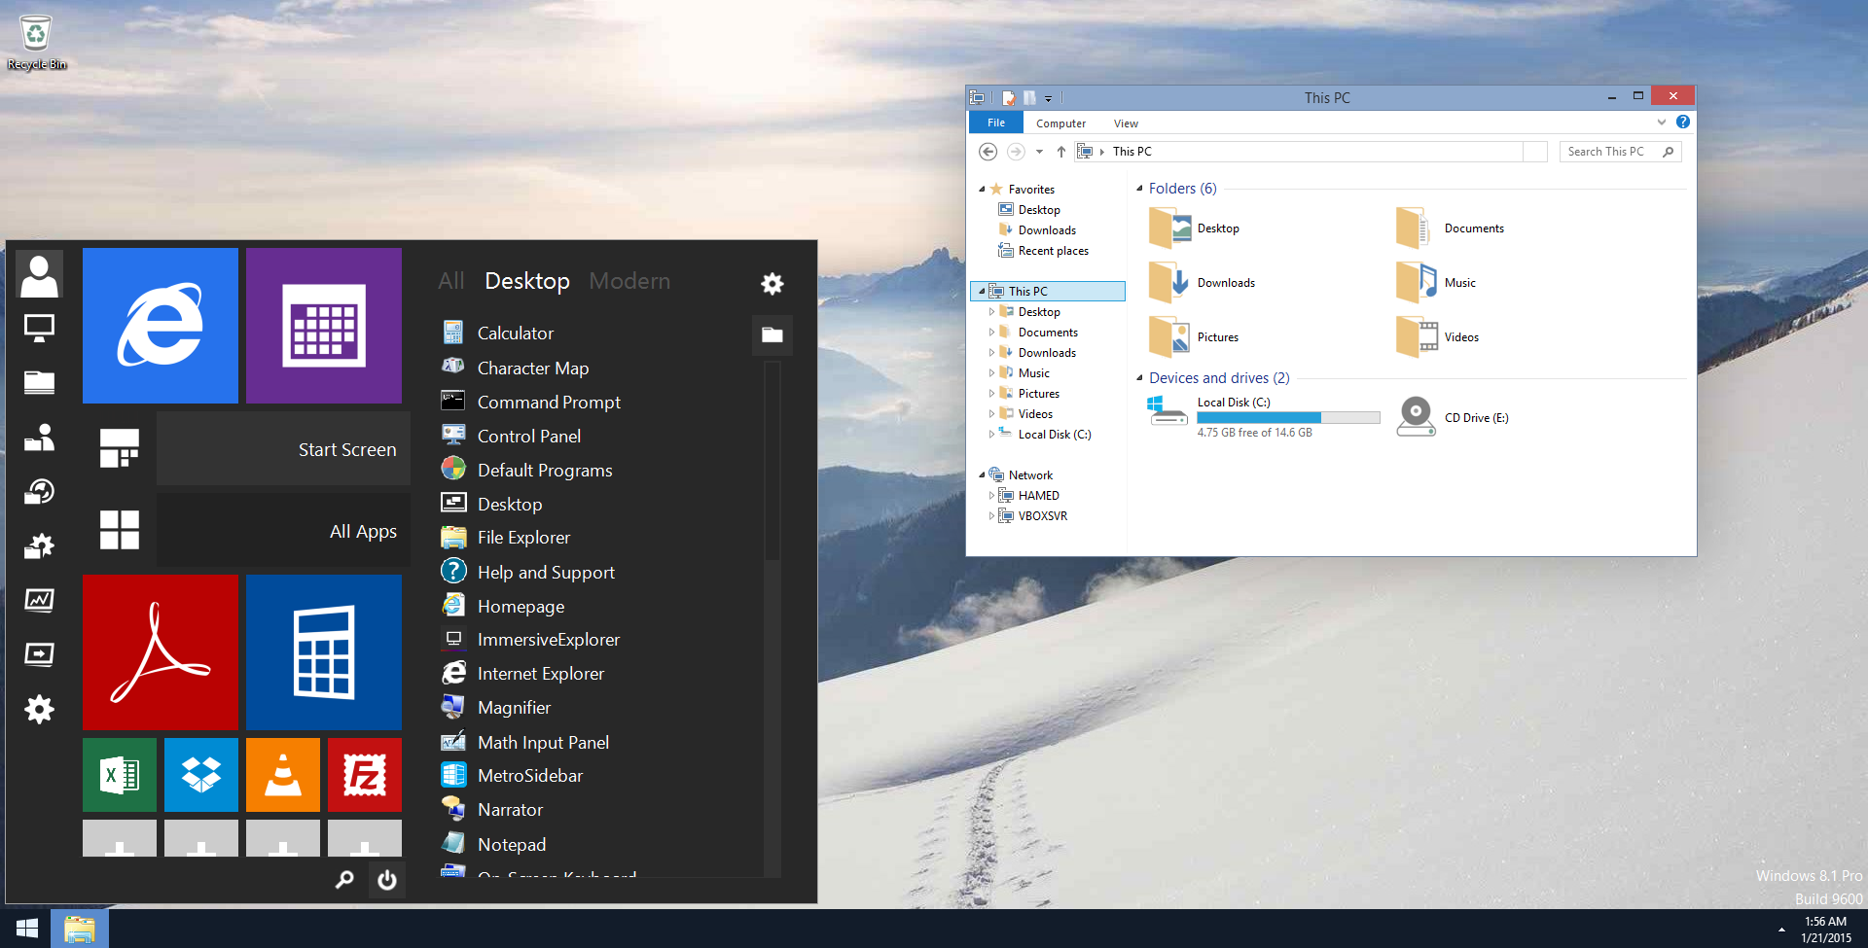1868x948 pixels.
Task: Open the View ribbon tab in Explorer
Action: (1126, 123)
